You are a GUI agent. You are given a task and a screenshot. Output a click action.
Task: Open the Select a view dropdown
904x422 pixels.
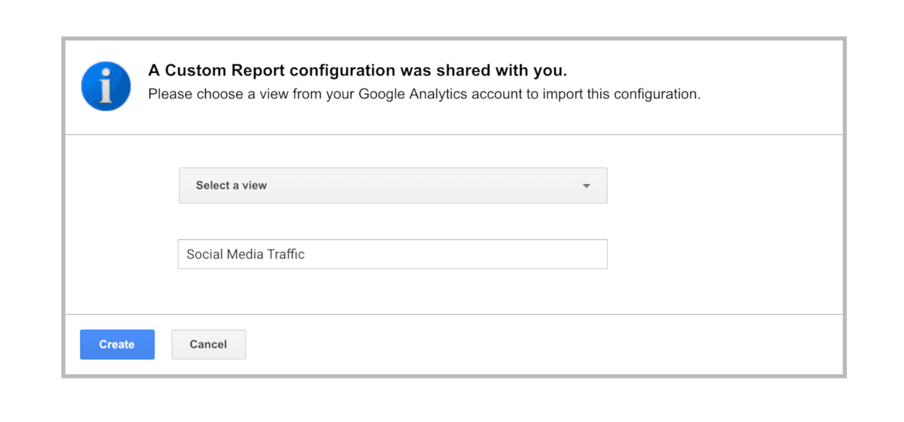click(393, 185)
